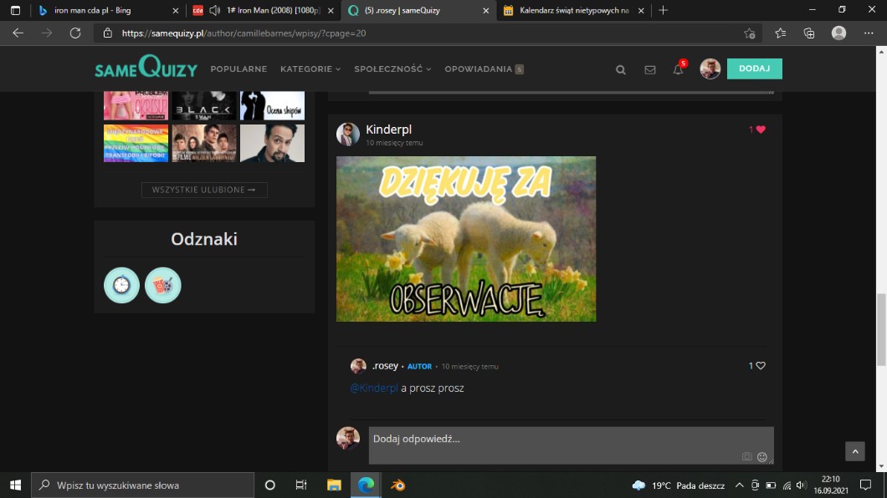Click the popcorn movie badge under Odznaki

162,285
